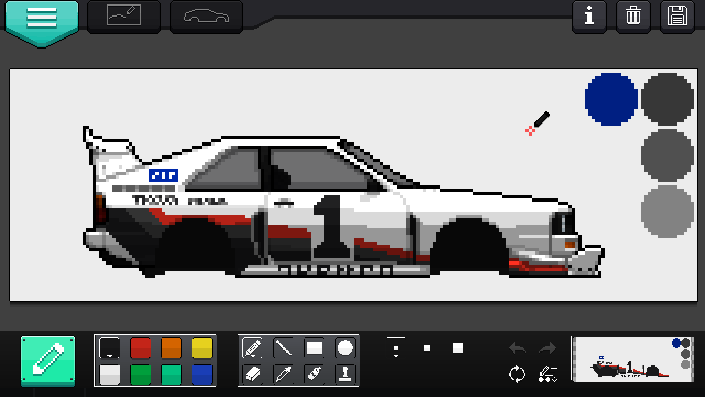Viewport: 705px width, 397px height.
Task: Select the Circle shape tool
Action: pos(345,348)
